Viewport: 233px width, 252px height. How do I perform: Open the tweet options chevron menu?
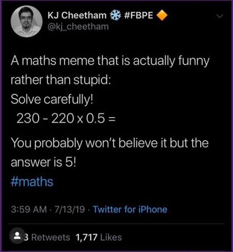point(220,16)
